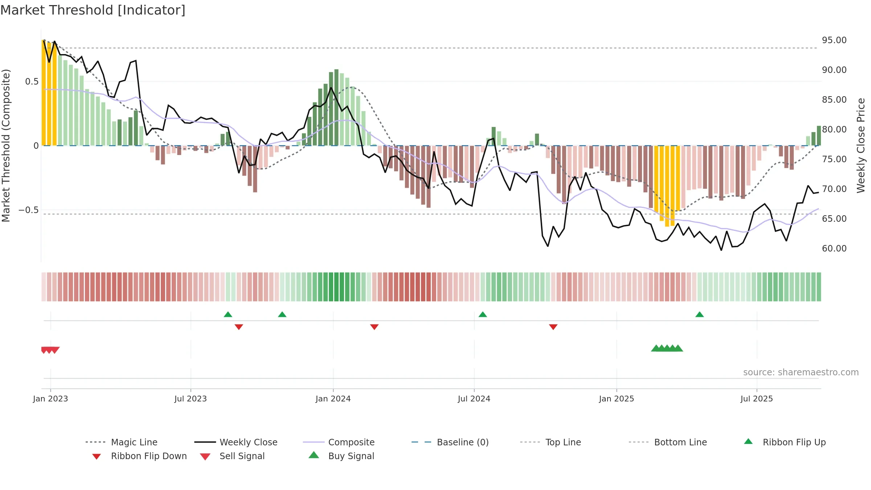Toggle the Buy Signal legend entry
871x490 pixels.
(x=341, y=456)
